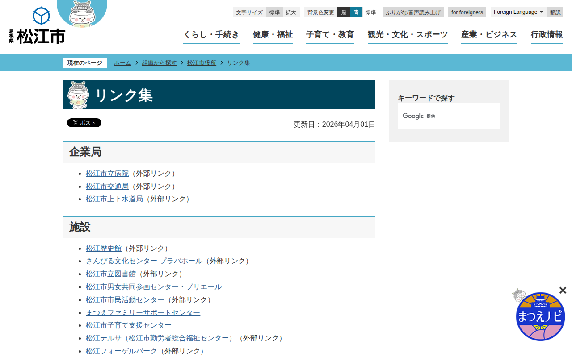Click the 組織から探す breadcrumb
The image size is (572, 357).
160,63
